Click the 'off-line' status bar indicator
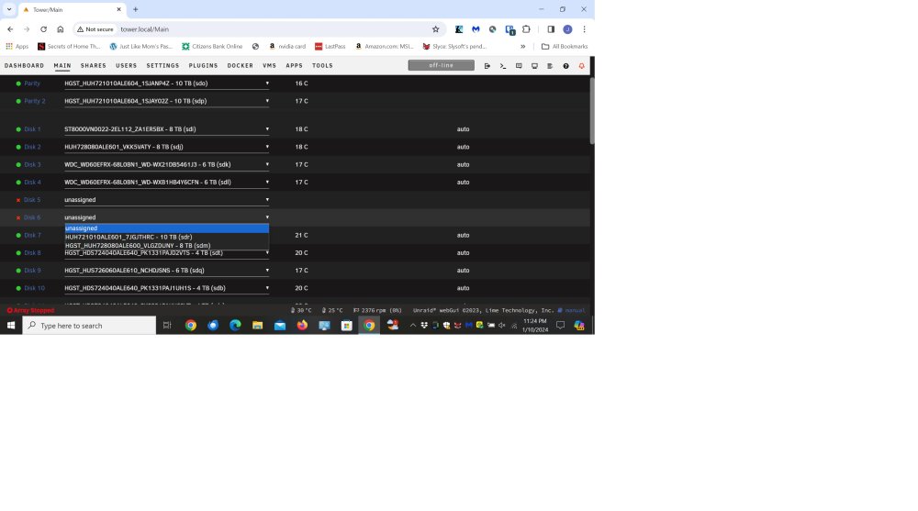 click(442, 65)
